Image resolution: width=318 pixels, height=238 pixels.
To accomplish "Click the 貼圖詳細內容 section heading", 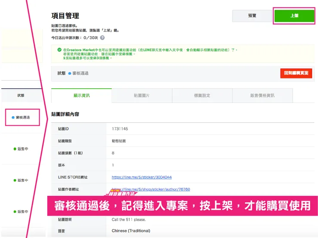I will [65, 114].
